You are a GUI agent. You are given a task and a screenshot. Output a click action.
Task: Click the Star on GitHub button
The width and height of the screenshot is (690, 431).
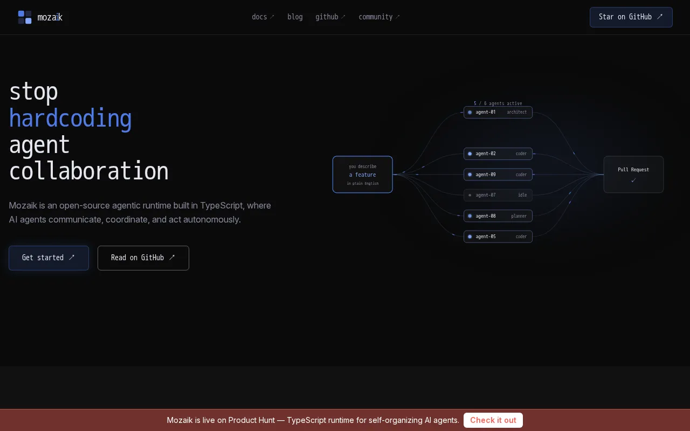click(631, 17)
